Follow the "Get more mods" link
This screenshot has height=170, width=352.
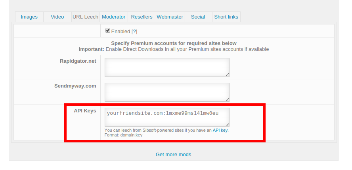(x=173, y=155)
